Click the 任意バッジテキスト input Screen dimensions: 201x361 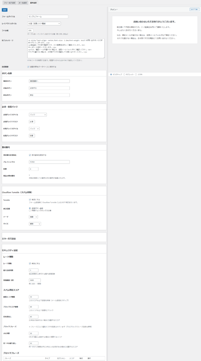click(x=32, y=136)
